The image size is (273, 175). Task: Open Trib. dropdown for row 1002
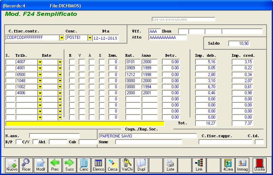[40, 87]
